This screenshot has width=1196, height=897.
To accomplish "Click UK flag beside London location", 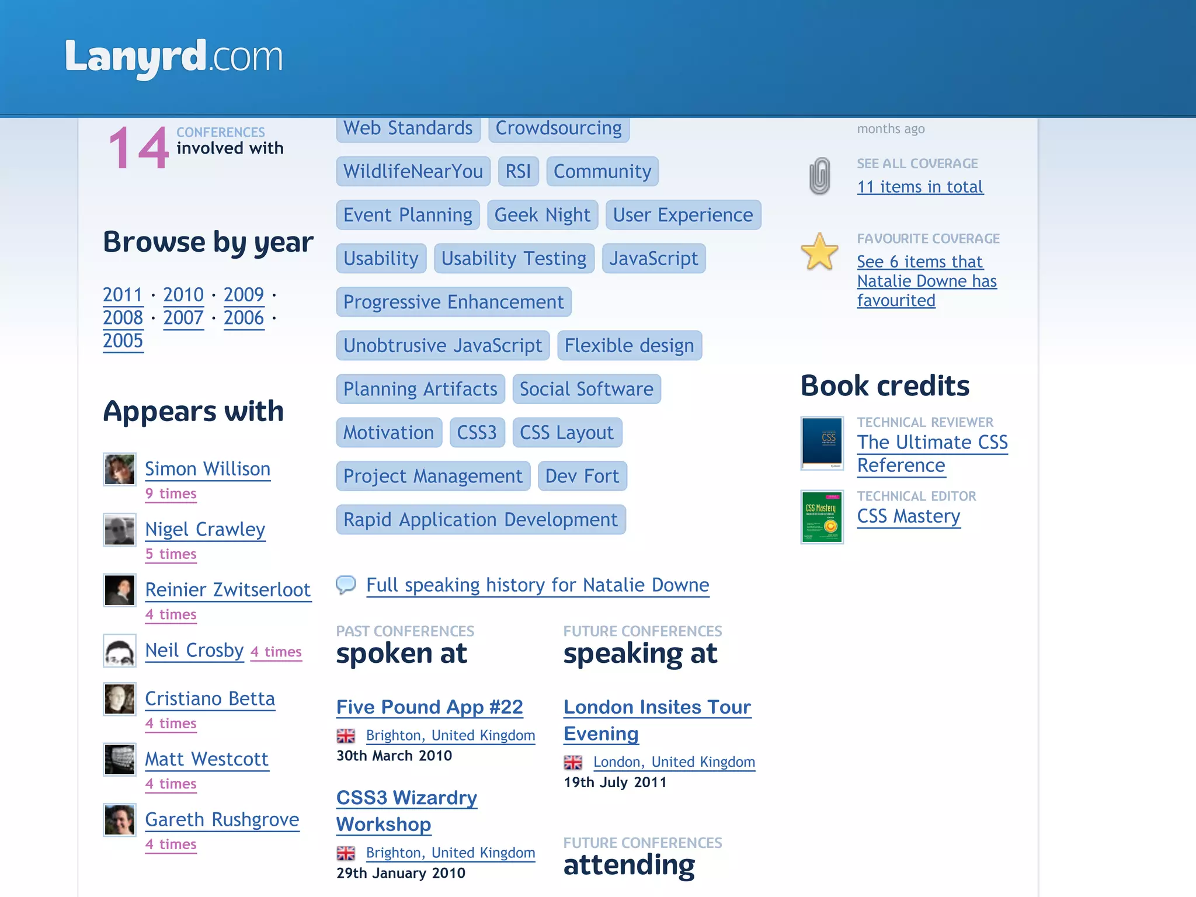I will [573, 763].
